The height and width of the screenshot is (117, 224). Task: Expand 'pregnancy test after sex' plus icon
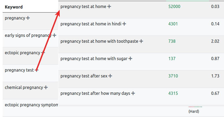(x=110, y=76)
